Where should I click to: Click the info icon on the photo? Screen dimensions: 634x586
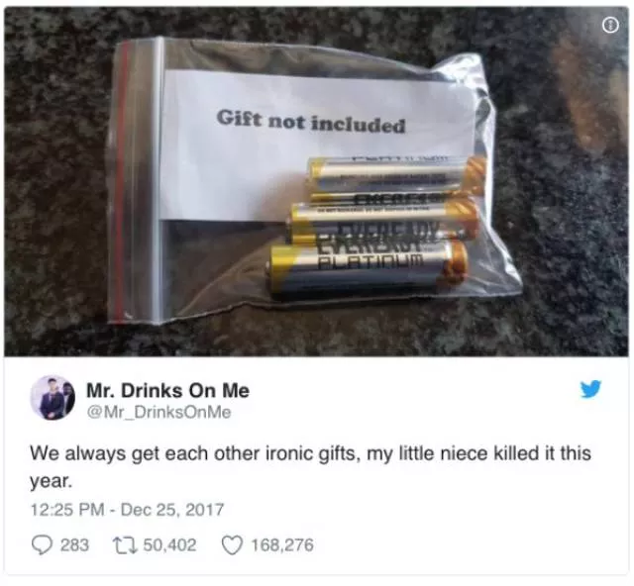tap(610, 26)
